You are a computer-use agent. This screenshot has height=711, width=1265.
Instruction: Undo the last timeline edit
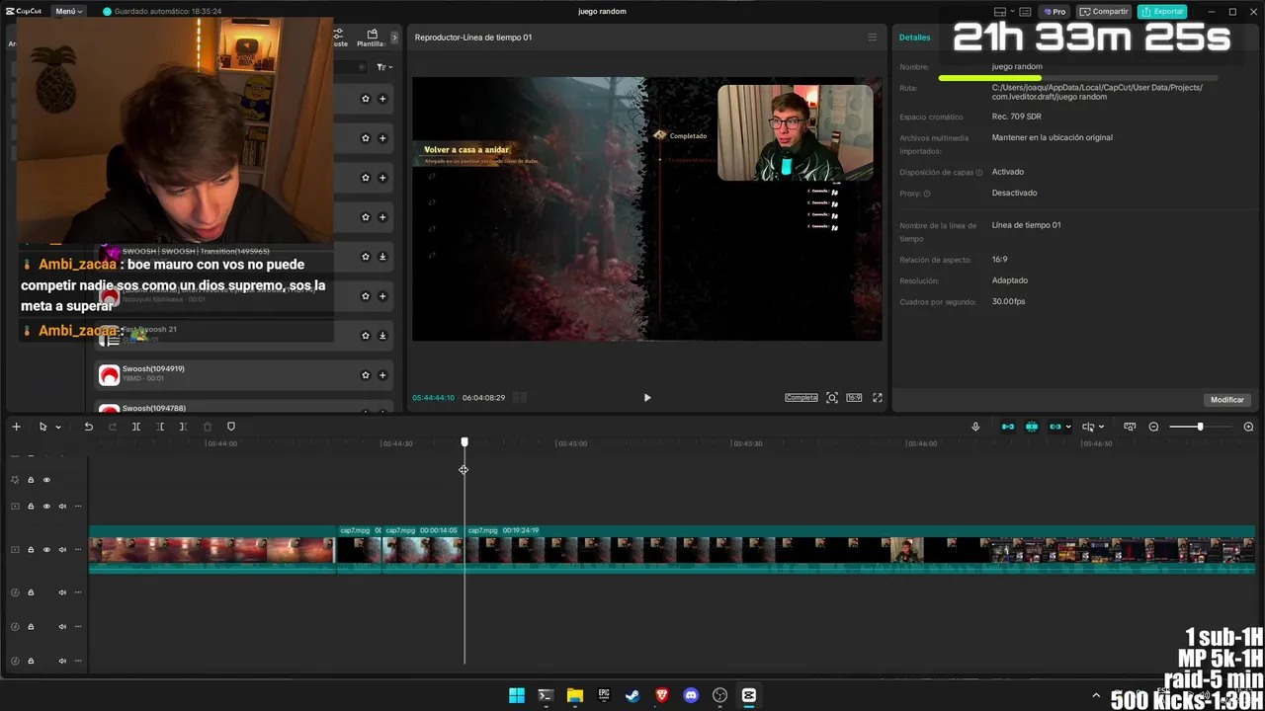pos(88,427)
